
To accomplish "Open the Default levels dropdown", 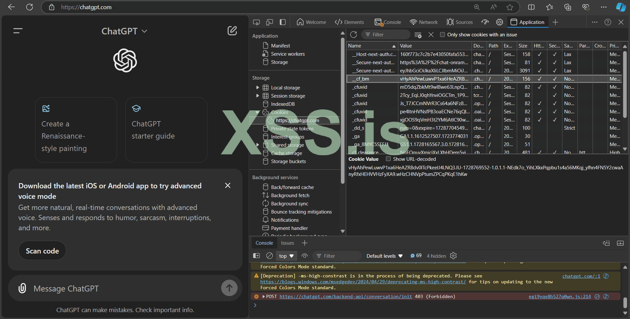I will click(x=384, y=256).
